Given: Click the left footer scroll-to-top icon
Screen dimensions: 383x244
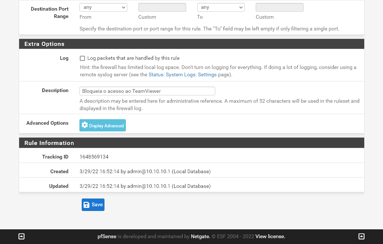Looking at the screenshot, I should click(21, 237).
